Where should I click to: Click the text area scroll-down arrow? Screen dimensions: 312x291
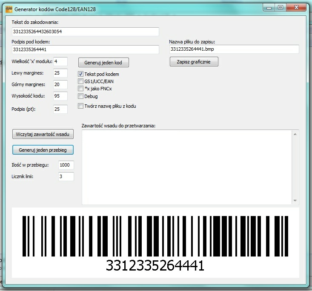(x=295, y=201)
